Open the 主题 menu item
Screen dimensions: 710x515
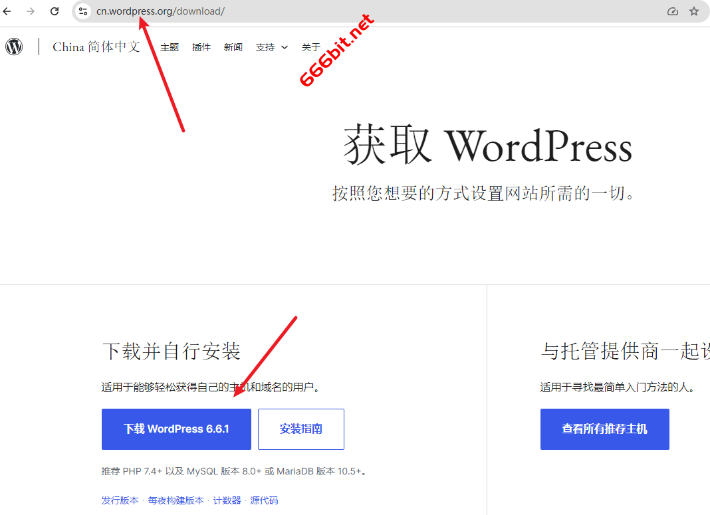point(170,47)
